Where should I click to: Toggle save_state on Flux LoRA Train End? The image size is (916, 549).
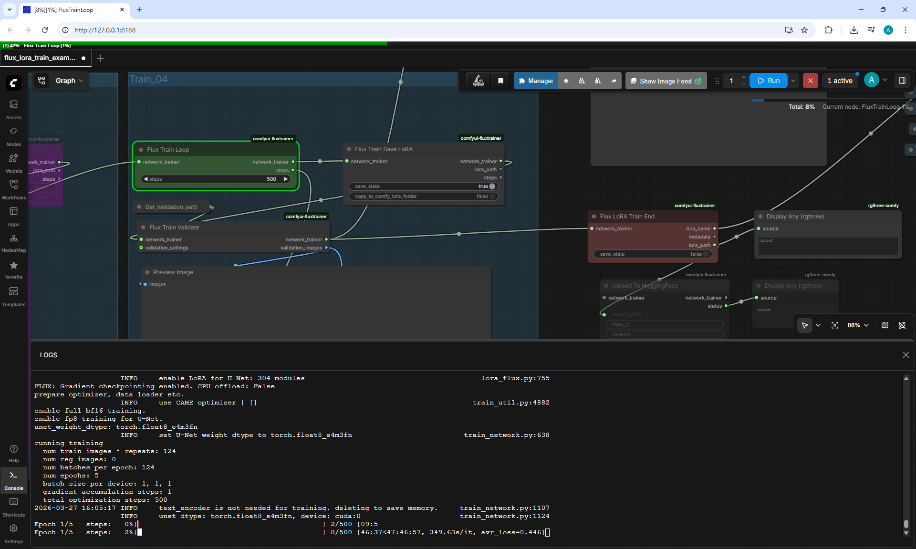(653, 254)
